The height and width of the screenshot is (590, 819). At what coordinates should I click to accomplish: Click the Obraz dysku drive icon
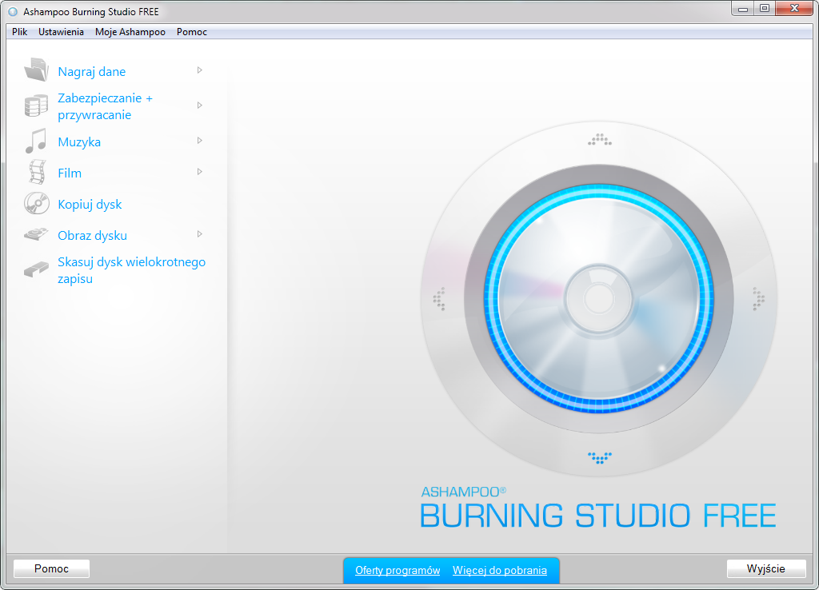pos(35,234)
